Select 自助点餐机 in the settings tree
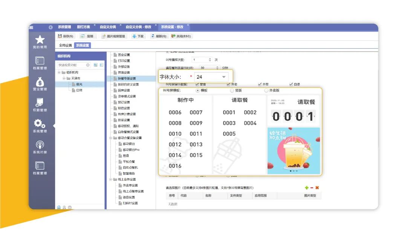The width and height of the screenshot is (407, 231). tap(130, 167)
